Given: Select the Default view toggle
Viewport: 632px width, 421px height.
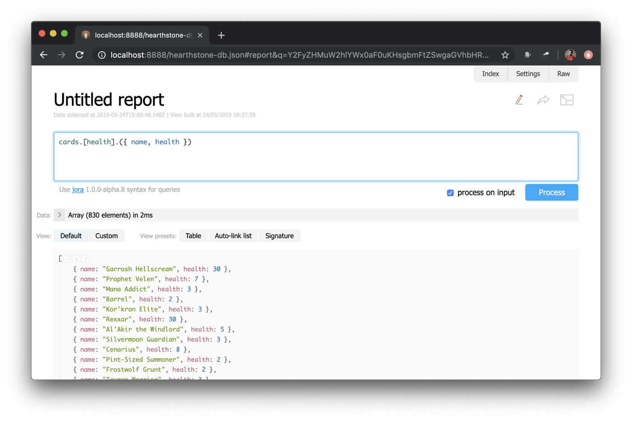Looking at the screenshot, I should pos(71,236).
